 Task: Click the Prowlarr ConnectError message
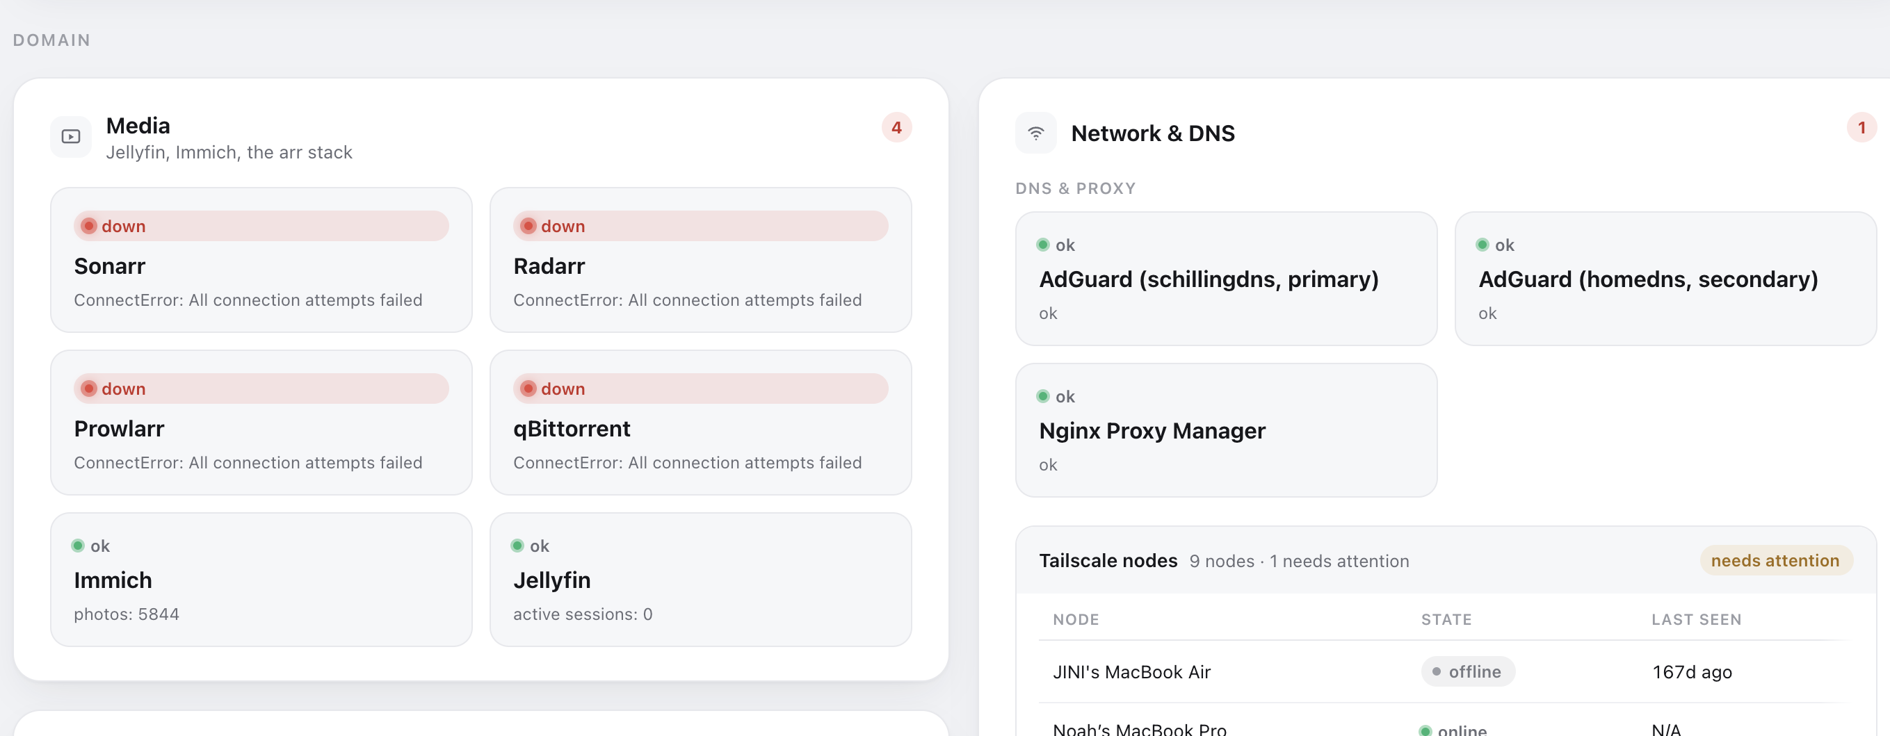click(248, 463)
